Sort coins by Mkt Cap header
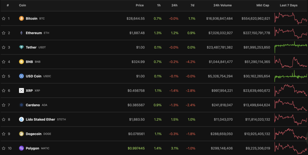The width and height of the screenshot is (308, 155). coord(263,5)
